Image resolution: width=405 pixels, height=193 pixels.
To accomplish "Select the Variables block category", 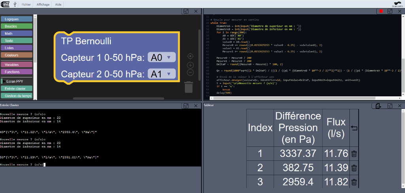I will tap(17, 65).
